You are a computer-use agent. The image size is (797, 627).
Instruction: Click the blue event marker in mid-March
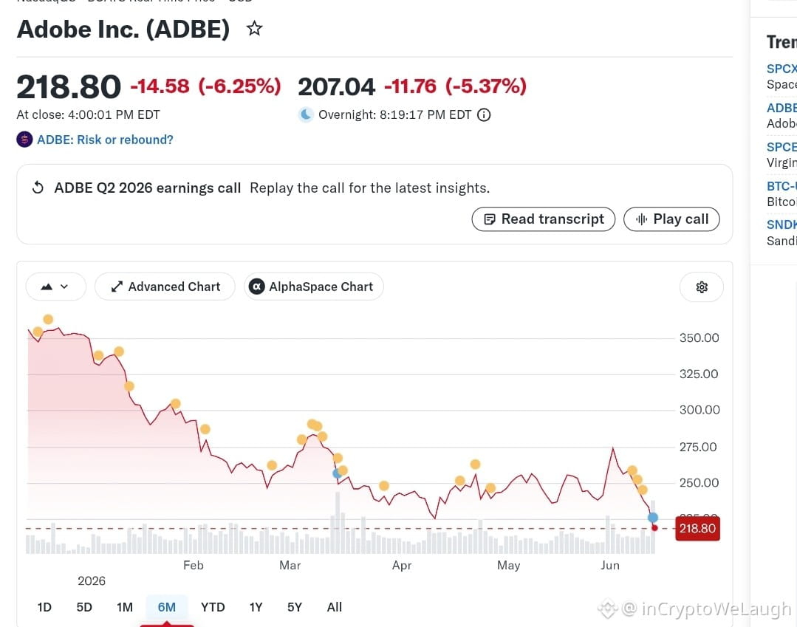[337, 473]
